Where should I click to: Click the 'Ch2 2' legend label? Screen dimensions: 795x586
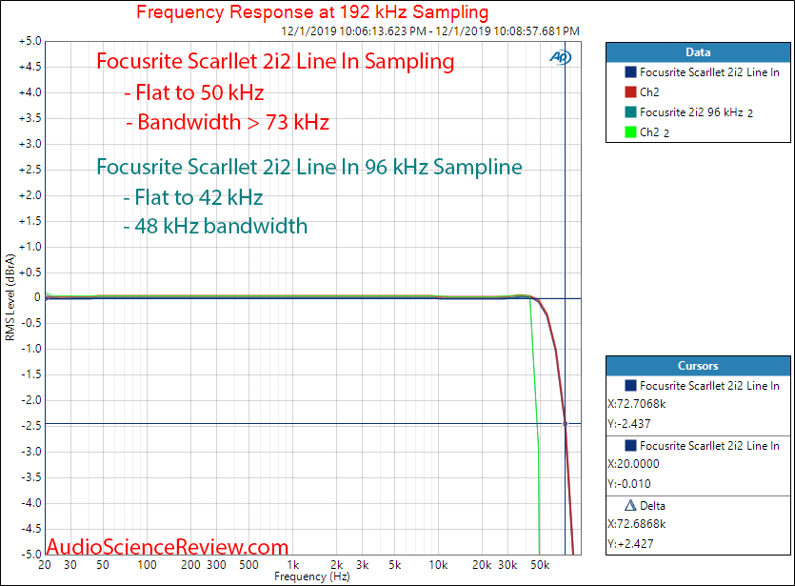[x=654, y=132]
